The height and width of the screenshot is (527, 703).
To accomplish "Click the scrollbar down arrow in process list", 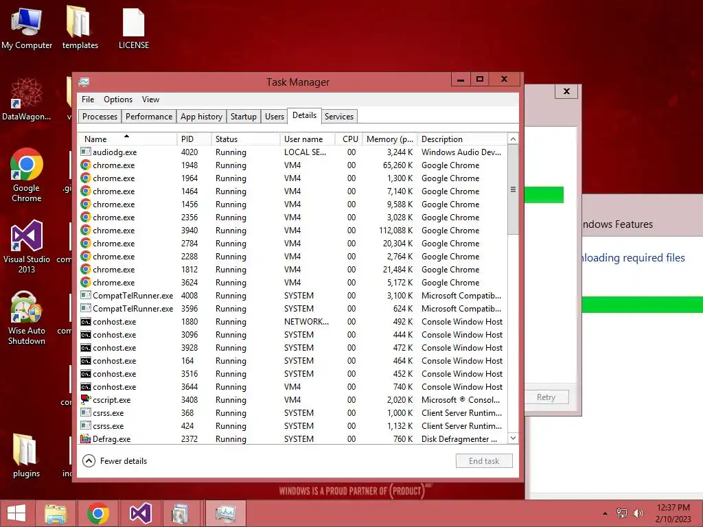I will 513,438.
